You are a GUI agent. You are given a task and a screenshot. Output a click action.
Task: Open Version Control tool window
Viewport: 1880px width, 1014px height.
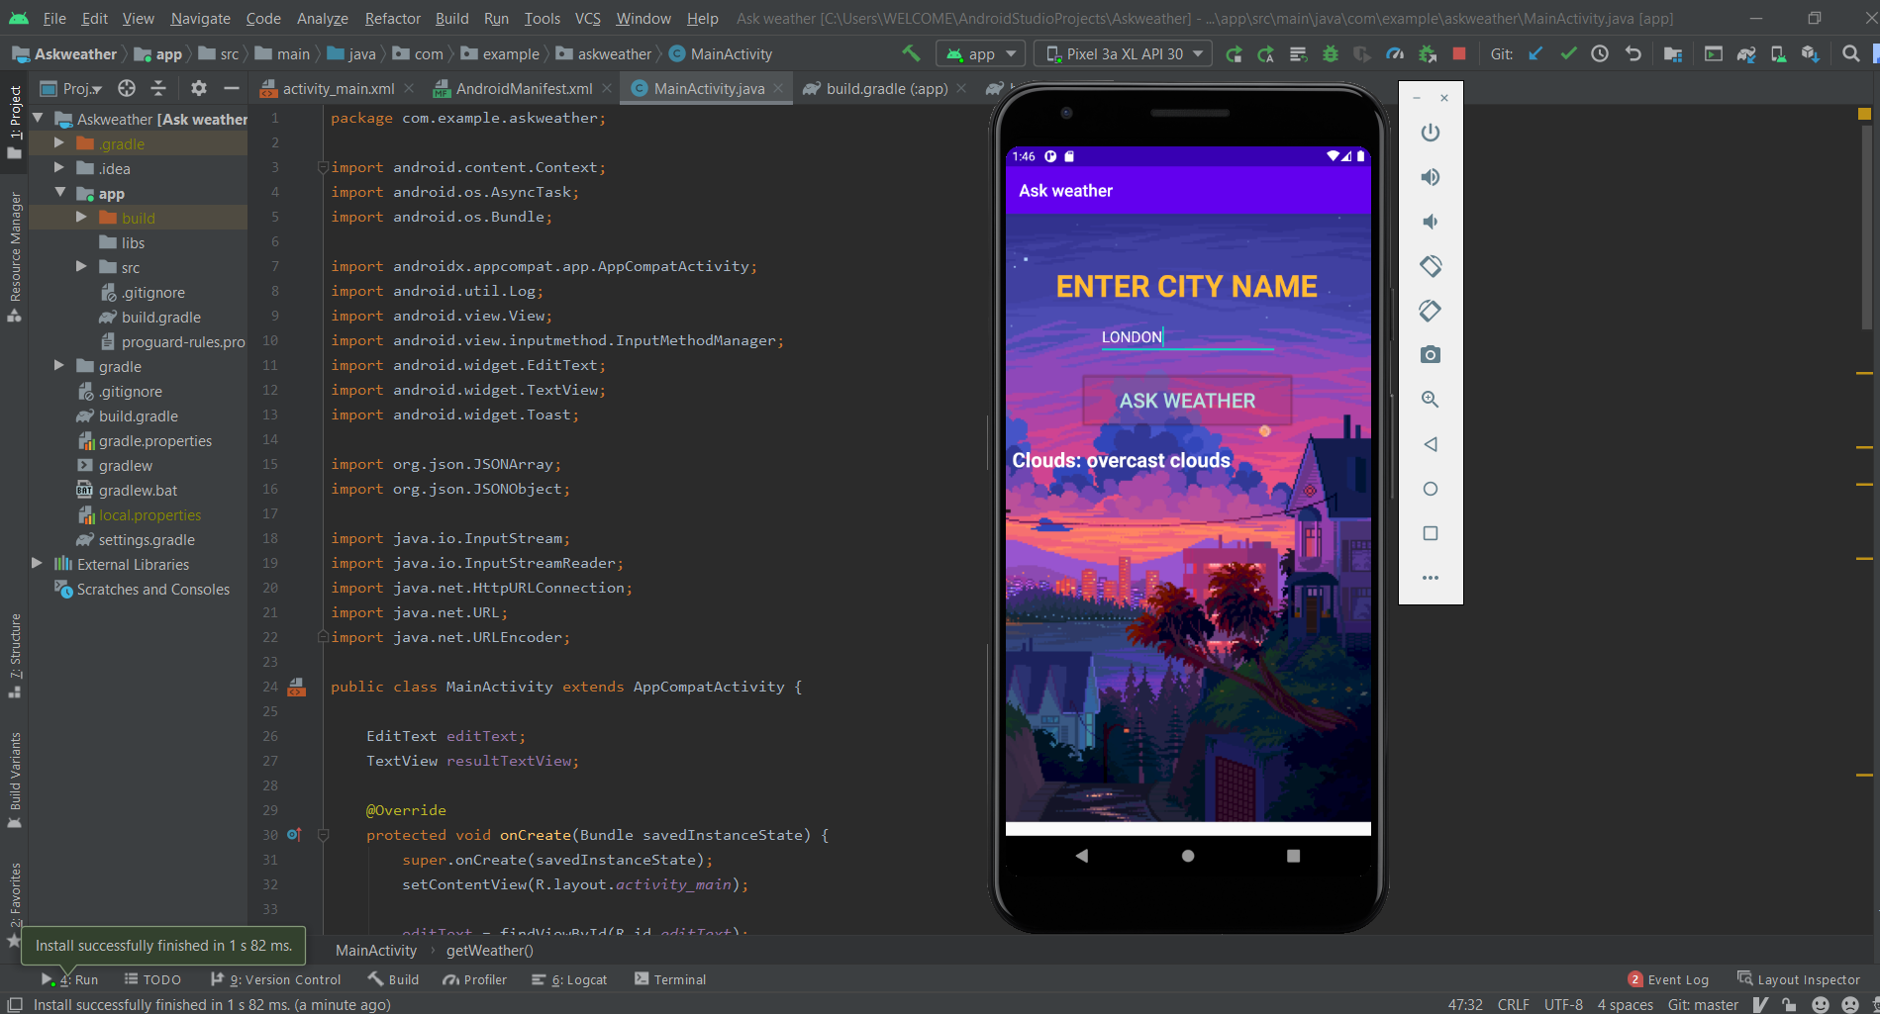(276, 979)
